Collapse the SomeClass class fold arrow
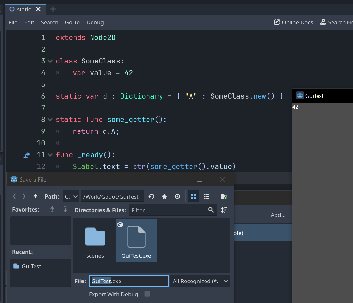This screenshot has height=303, width=353. tap(50, 61)
